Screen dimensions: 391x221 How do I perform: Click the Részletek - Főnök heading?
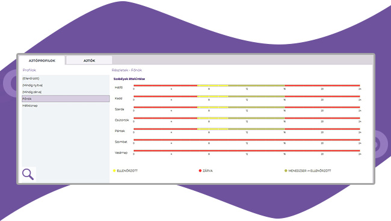[127, 70]
